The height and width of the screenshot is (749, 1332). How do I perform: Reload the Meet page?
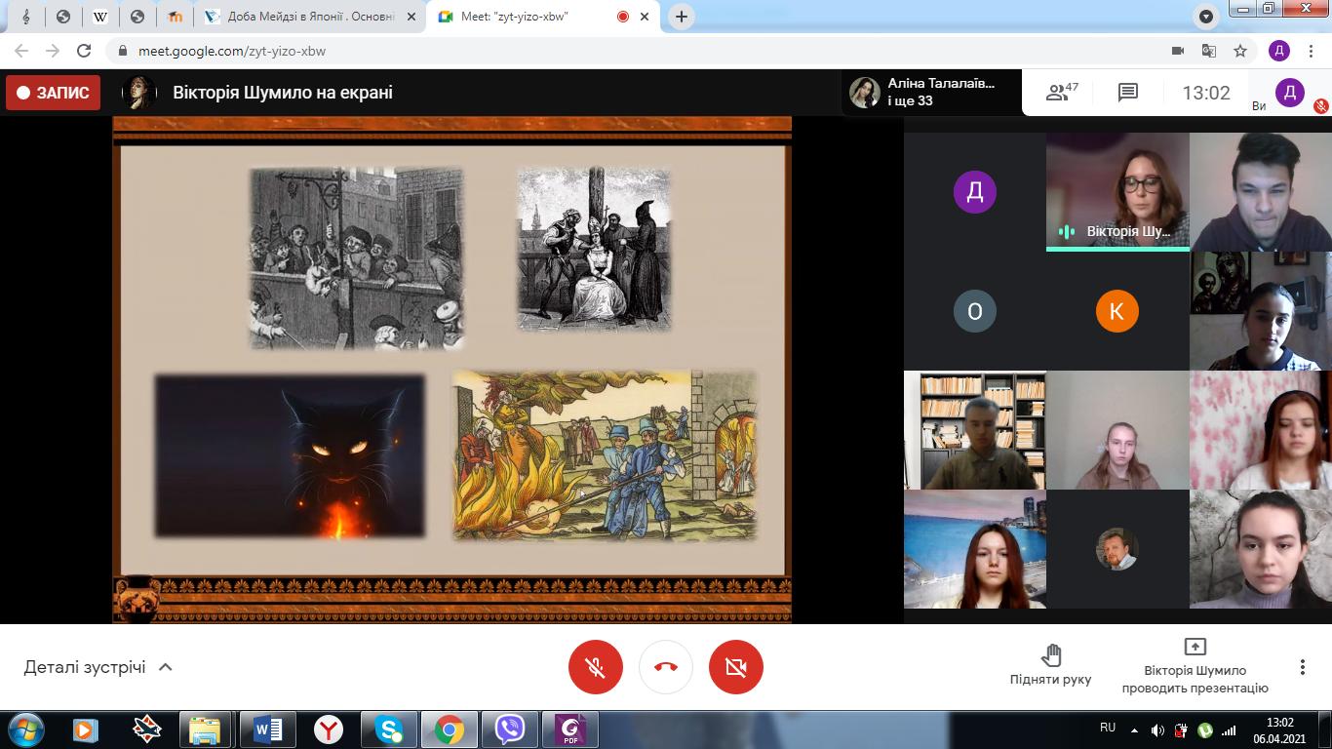coord(84,51)
